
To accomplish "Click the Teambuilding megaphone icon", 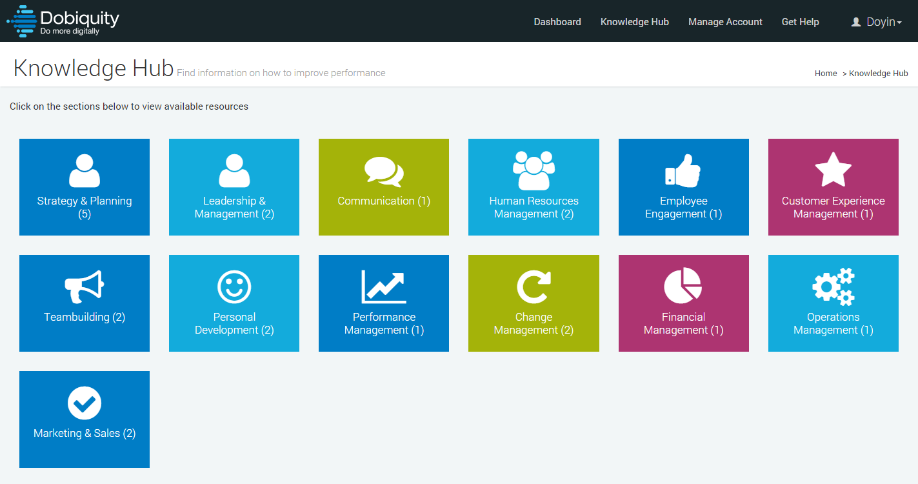I will pos(85,287).
